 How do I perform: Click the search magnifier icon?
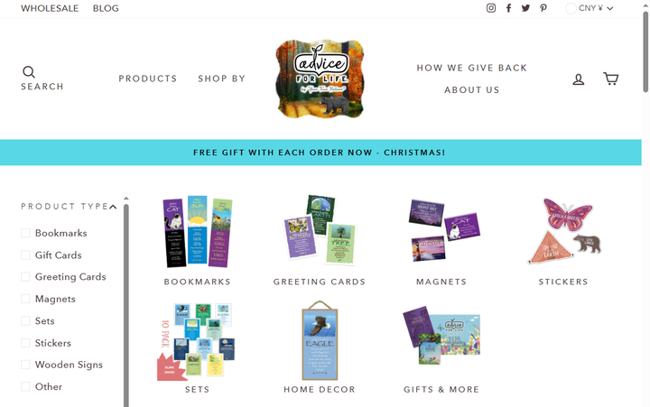click(x=29, y=72)
